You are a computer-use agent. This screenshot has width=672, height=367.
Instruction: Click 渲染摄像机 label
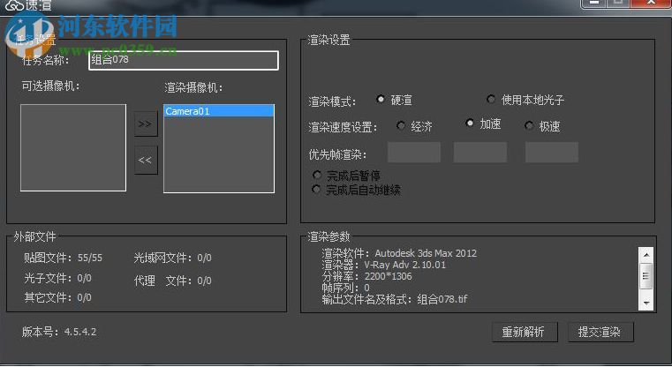(x=193, y=88)
